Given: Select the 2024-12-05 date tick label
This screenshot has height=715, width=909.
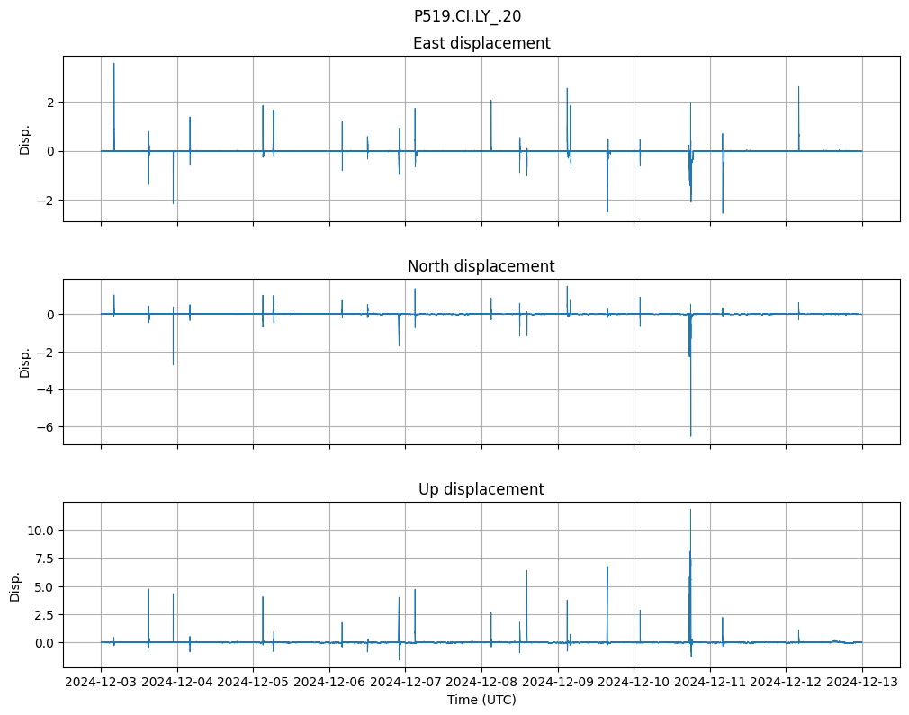Looking at the screenshot, I should tap(253, 684).
